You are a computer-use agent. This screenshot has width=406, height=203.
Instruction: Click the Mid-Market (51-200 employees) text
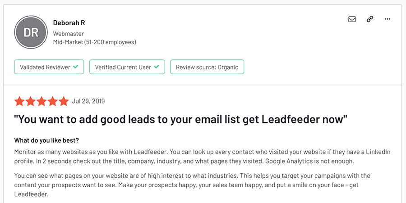tap(94, 42)
